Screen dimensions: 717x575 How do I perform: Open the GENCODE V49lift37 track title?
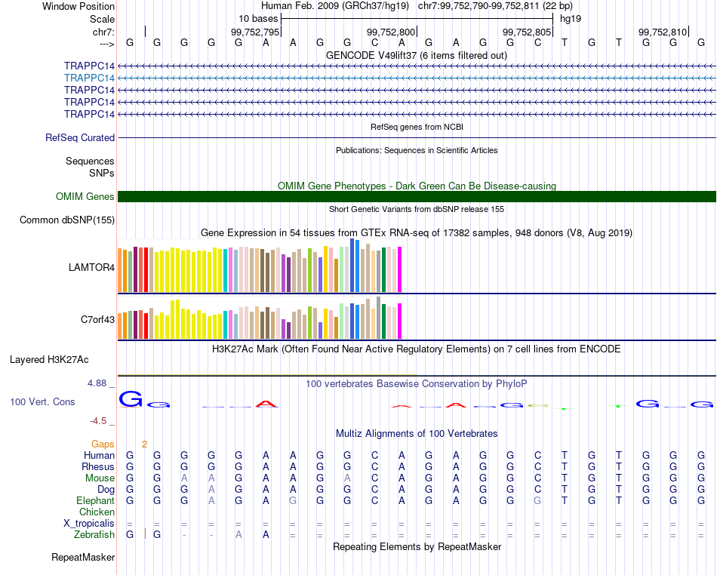(x=417, y=56)
